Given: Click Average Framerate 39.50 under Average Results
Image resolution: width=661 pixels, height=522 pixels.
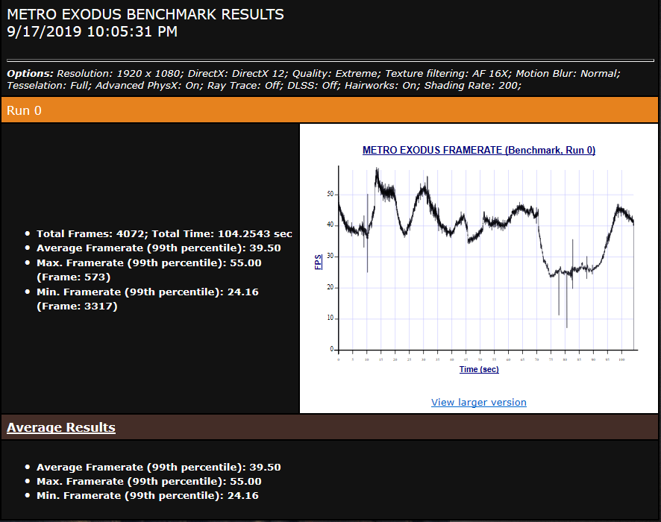Looking at the screenshot, I should click(x=158, y=468).
